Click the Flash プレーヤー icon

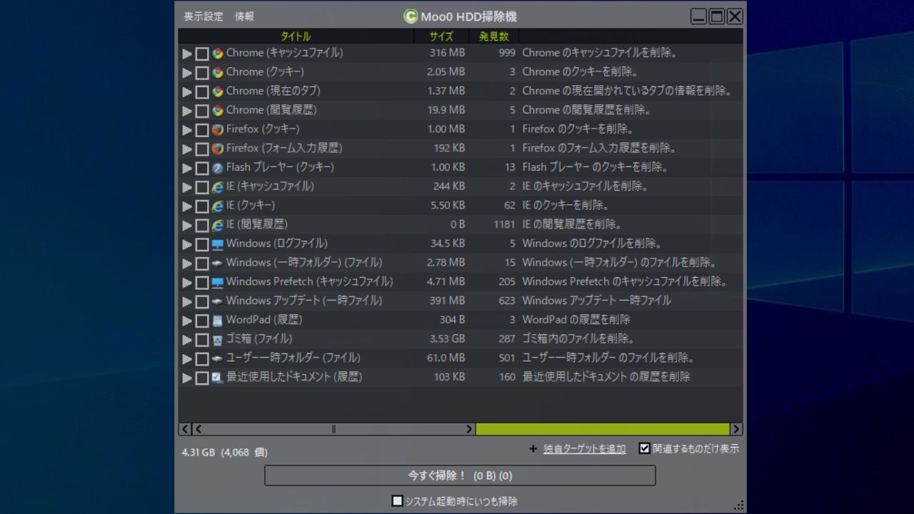point(218,168)
